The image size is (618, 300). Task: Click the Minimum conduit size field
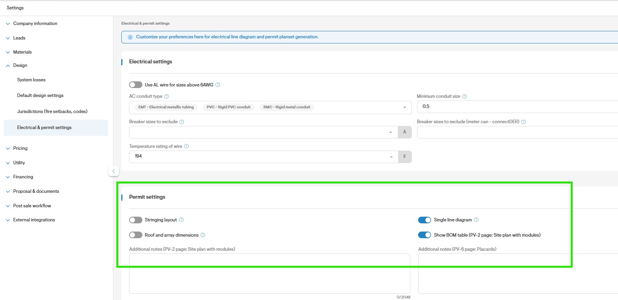pos(517,106)
